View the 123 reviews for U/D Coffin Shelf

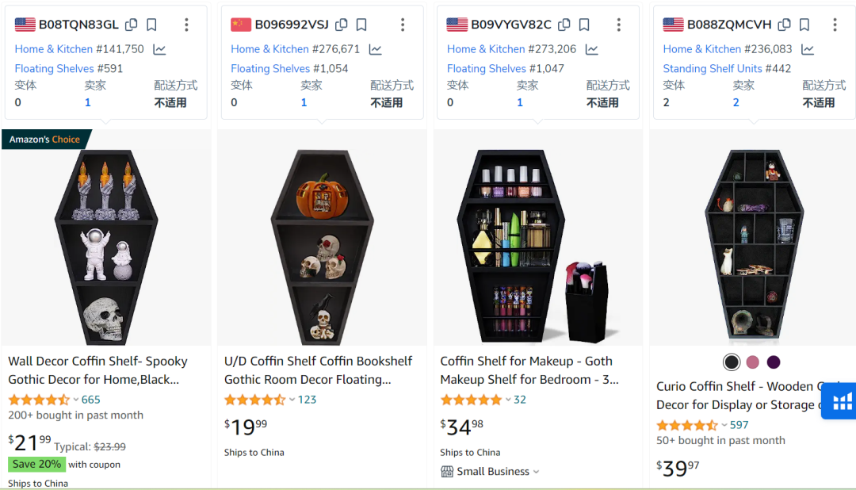(x=307, y=400)
